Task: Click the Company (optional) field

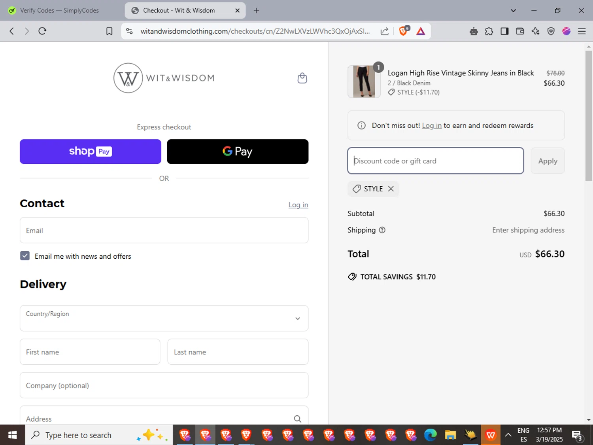Action: pos(164,385)
